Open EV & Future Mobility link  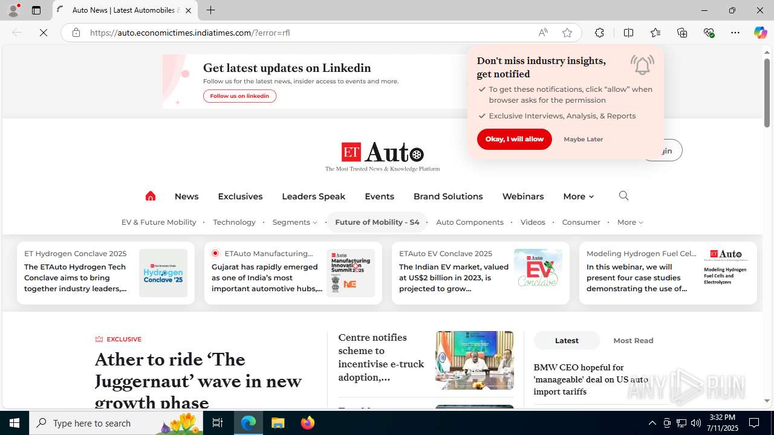click(x=158, y=222)
